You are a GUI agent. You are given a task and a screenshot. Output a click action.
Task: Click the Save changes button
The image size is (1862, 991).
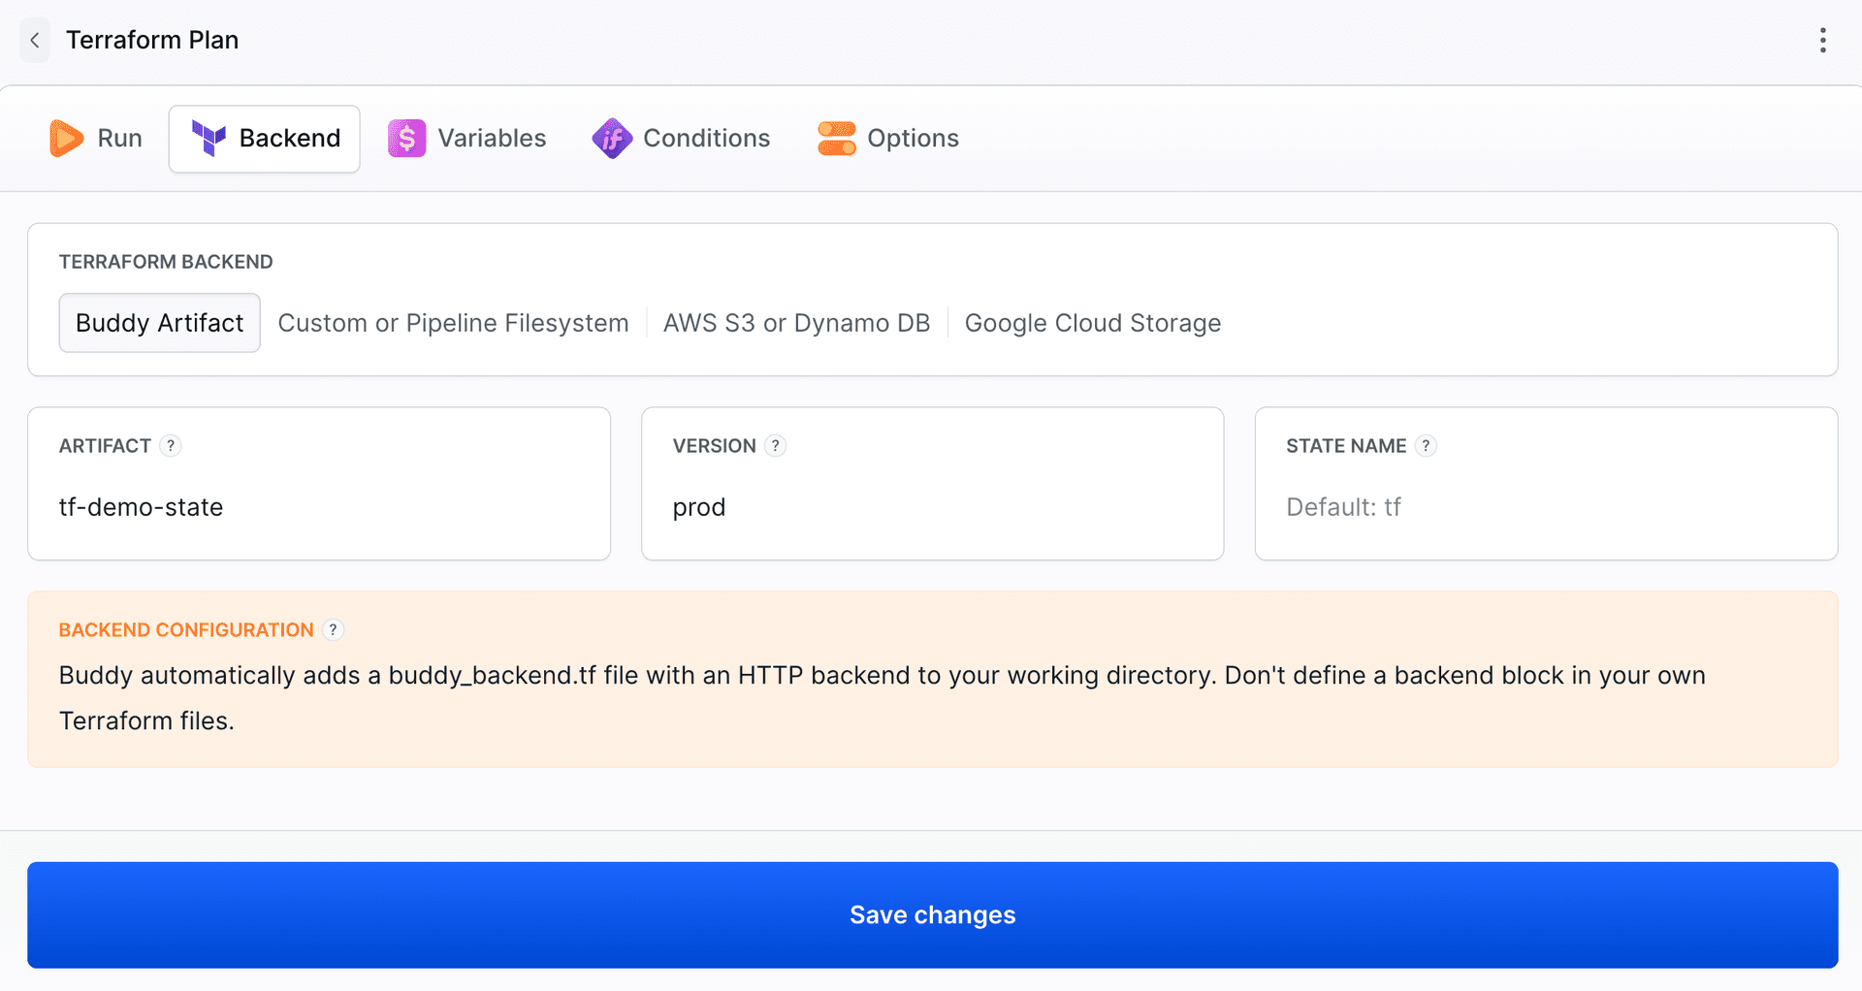click(932, 914)
